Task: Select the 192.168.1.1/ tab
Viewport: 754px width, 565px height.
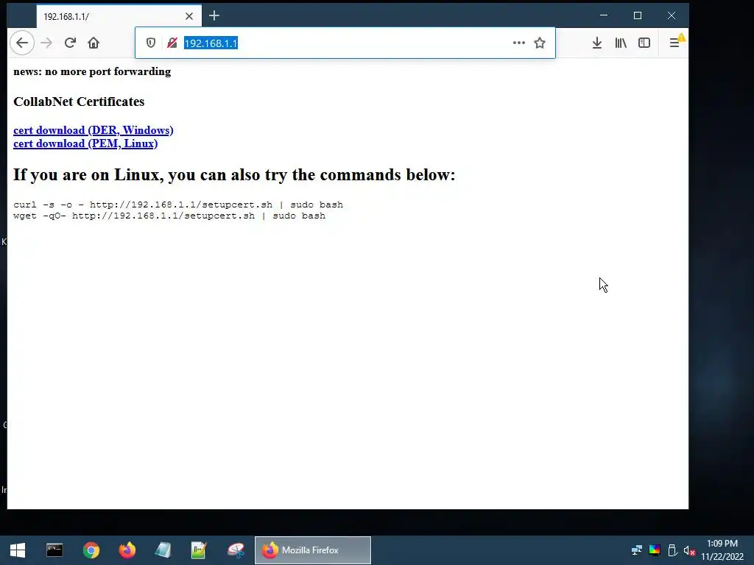Action: click(x=119, y=16)
